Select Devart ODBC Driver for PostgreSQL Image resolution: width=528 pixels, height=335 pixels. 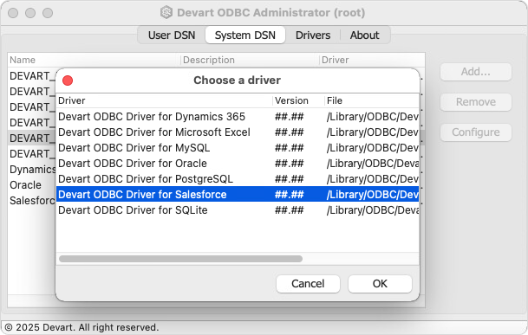pyautogui.click(x=238, y=179)
